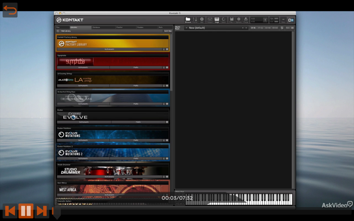This screenshot has height=221, width=354.
Task: Open the Quick-load browser icon
Action: (223, 20)
